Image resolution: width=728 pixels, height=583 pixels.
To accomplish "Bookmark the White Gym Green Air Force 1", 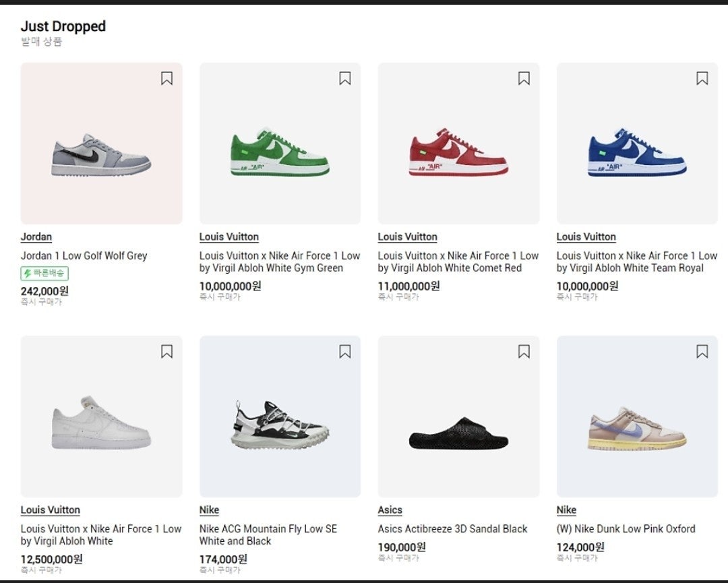I will pyautogui.click(x=345, y=78).
